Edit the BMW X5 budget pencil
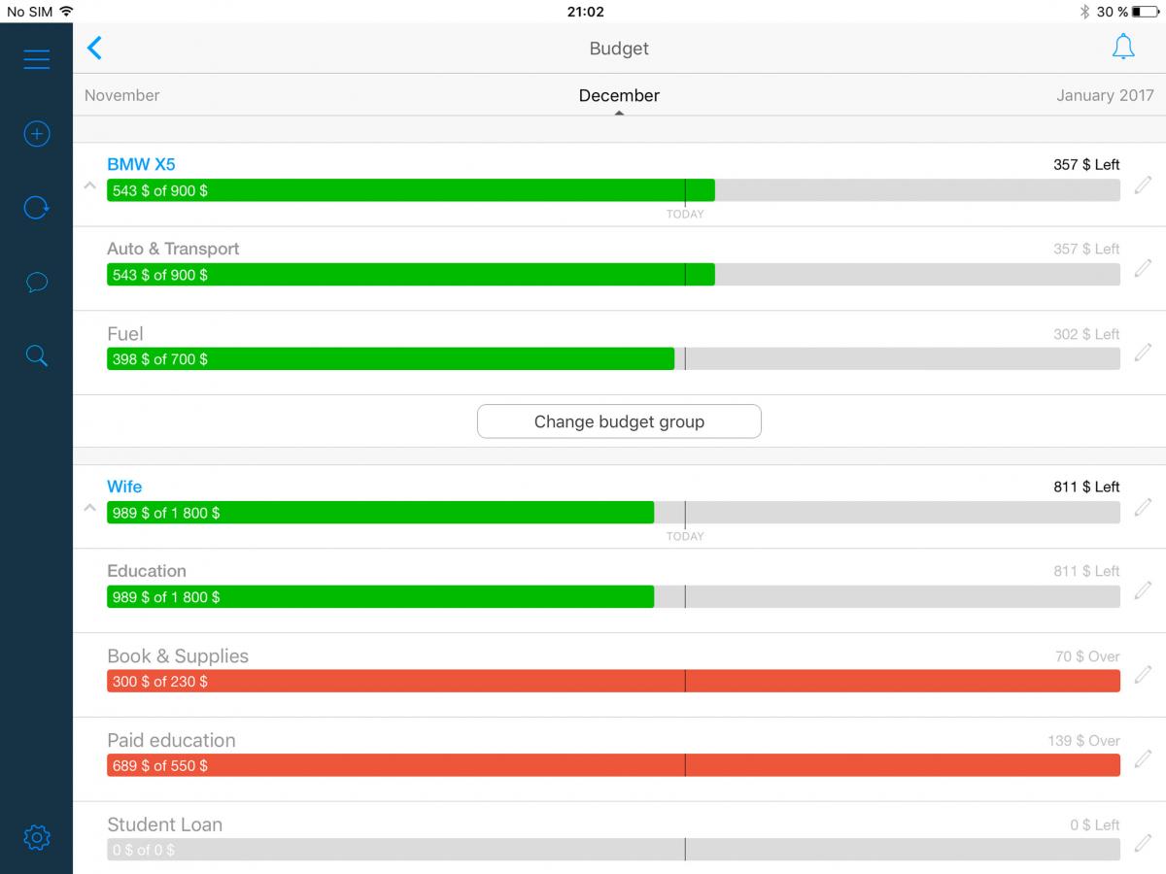 coord(1143,184)
